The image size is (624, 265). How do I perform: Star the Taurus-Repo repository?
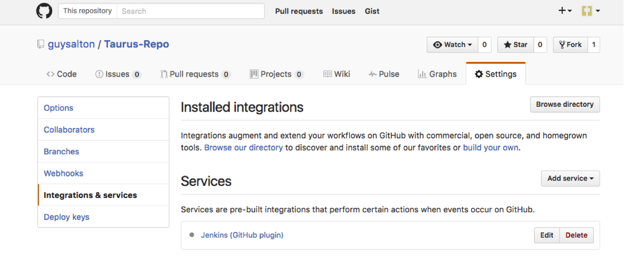(x=515, y=45)
